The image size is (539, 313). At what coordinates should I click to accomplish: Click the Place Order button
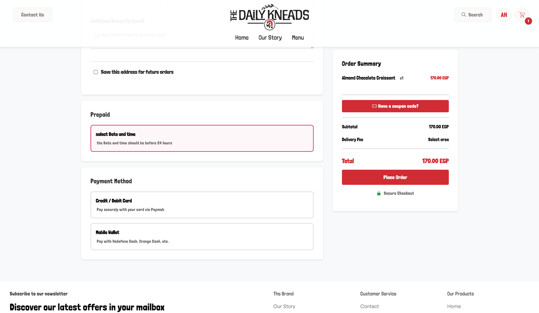[395, 177]
